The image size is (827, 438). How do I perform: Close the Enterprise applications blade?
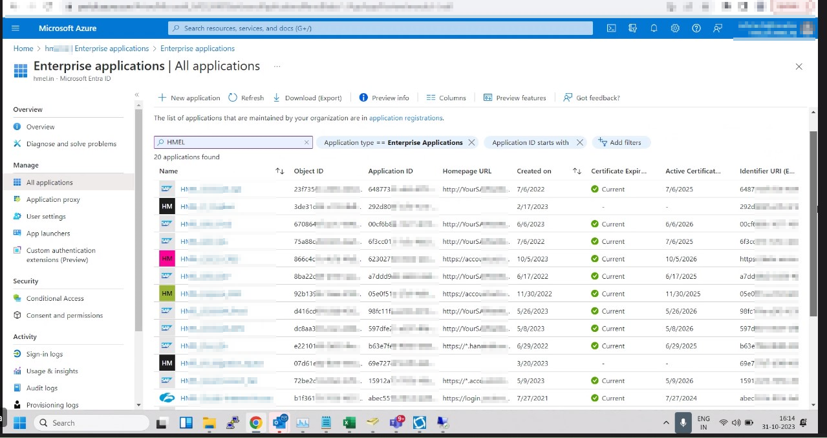pyautogui.click(x=799, y=67)
